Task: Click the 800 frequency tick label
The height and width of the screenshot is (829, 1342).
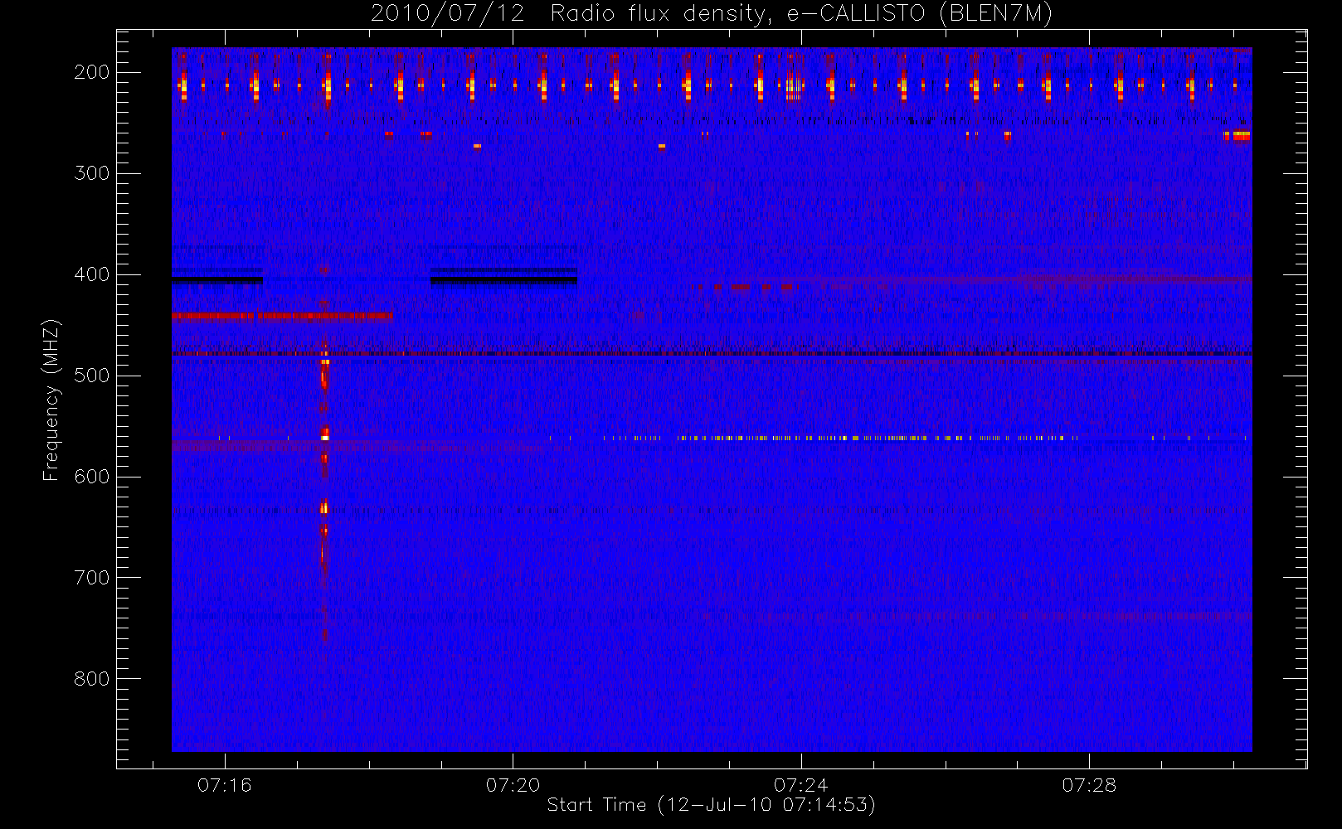Action: point(92,679)
